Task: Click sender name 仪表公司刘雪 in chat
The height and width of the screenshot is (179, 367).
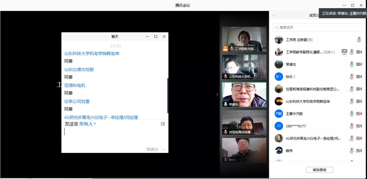Action: (x=77, y=102)
